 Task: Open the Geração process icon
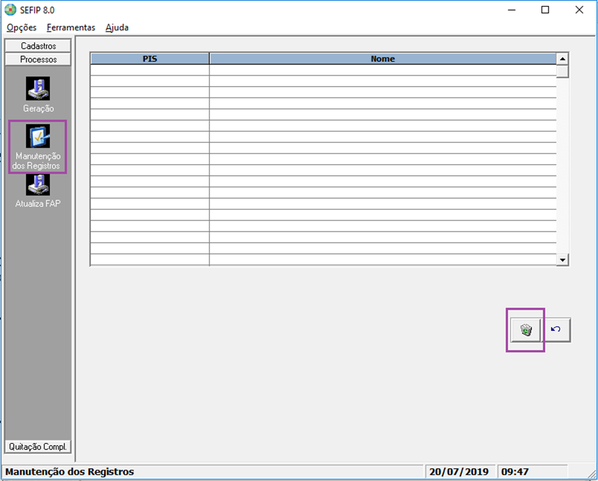pyautogui.click(x=38, y=89)
